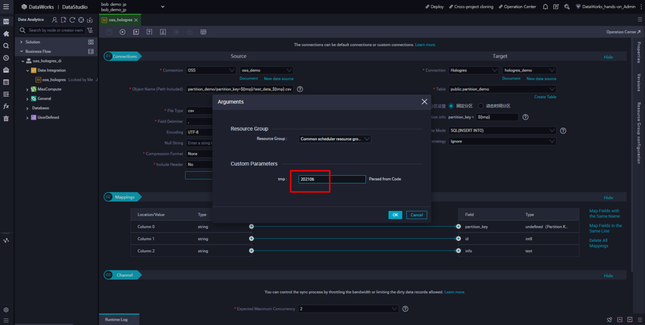Expand the MaxCompute folder
The width and height of the screenshot is (645, 325).
27,89
